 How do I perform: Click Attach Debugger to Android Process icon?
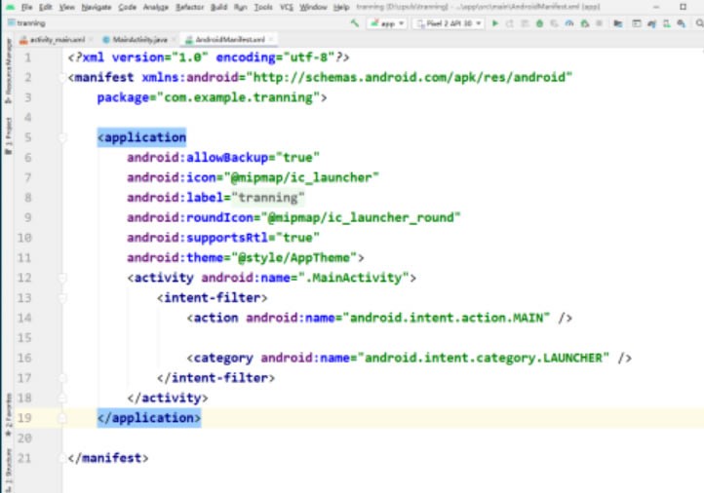[x=585, y=23]
